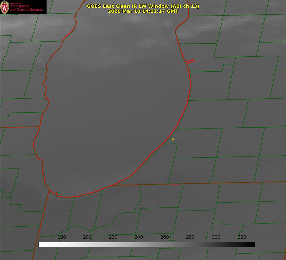Click the 260 colorbar label

(x=165, y=237)
